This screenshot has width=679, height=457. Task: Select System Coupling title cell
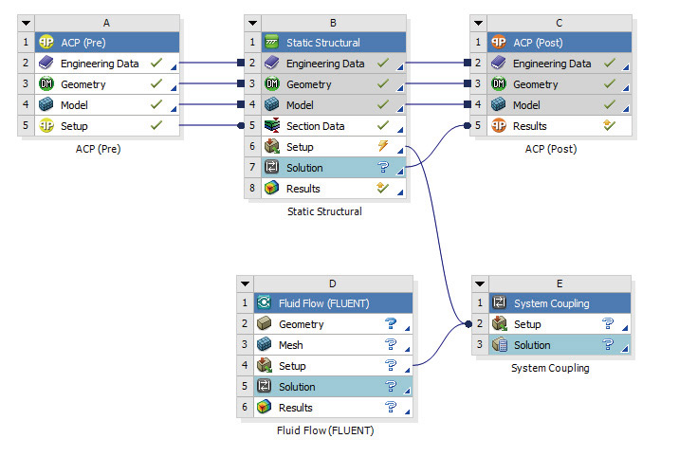pos(560,303)
